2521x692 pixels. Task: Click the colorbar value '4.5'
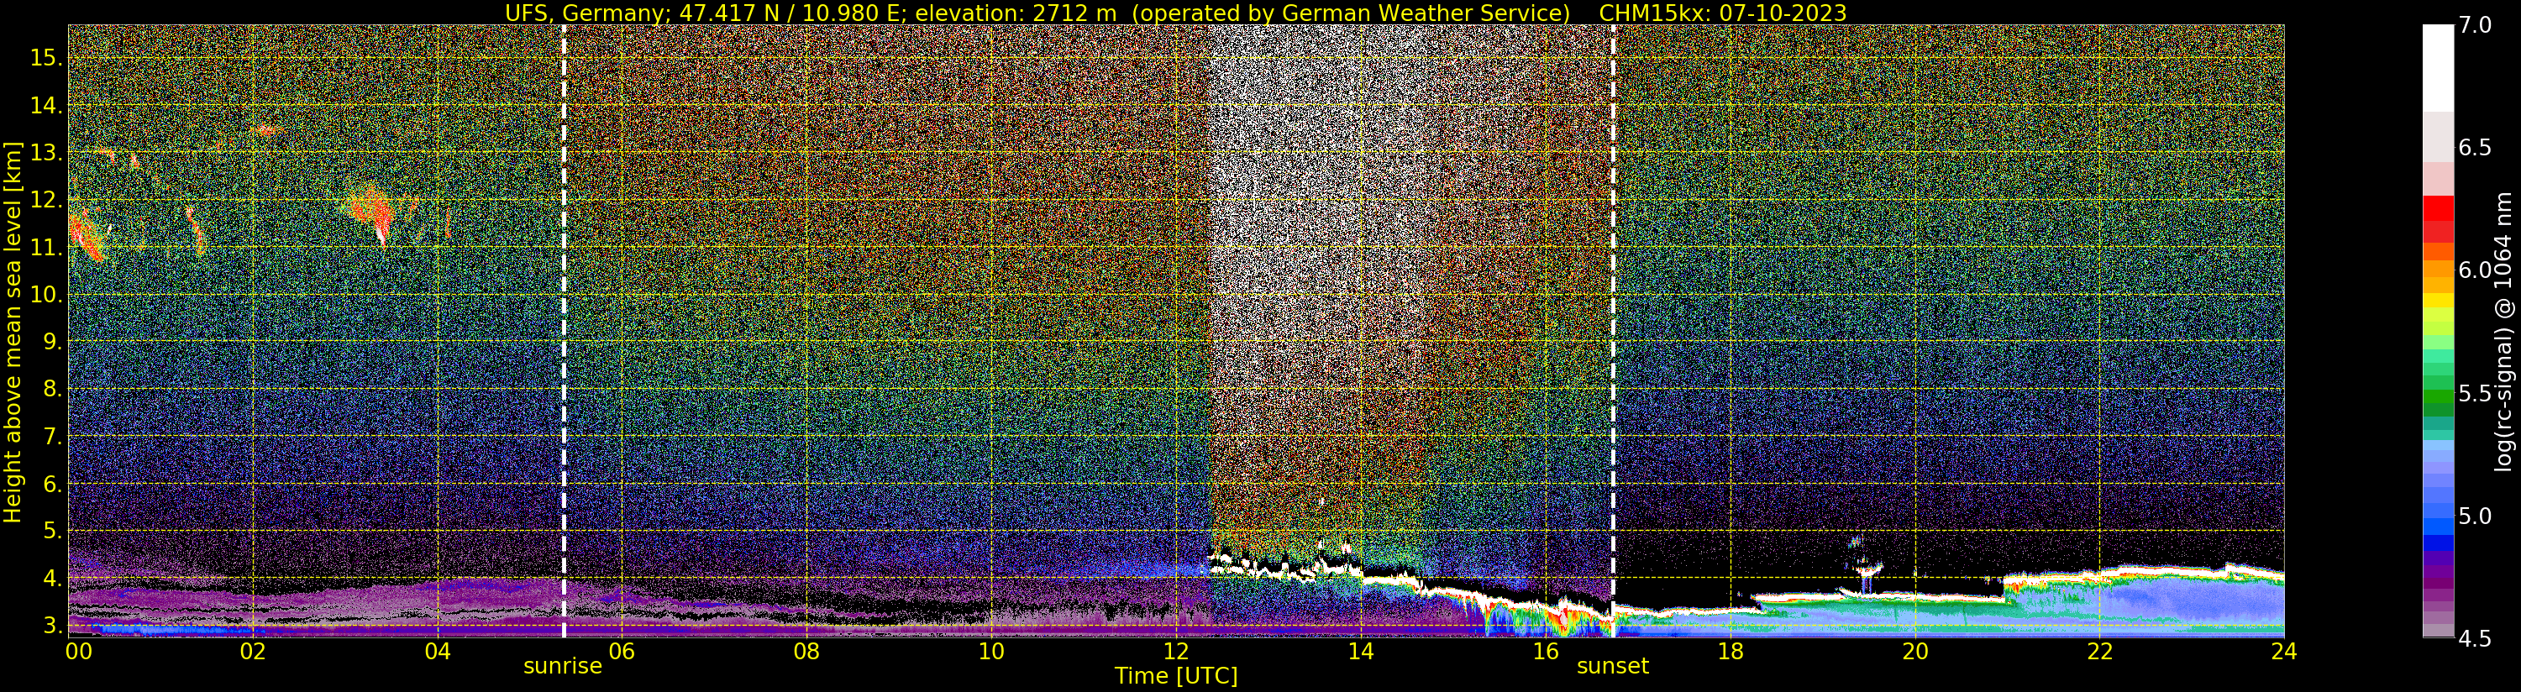[x=2475, y=639]
